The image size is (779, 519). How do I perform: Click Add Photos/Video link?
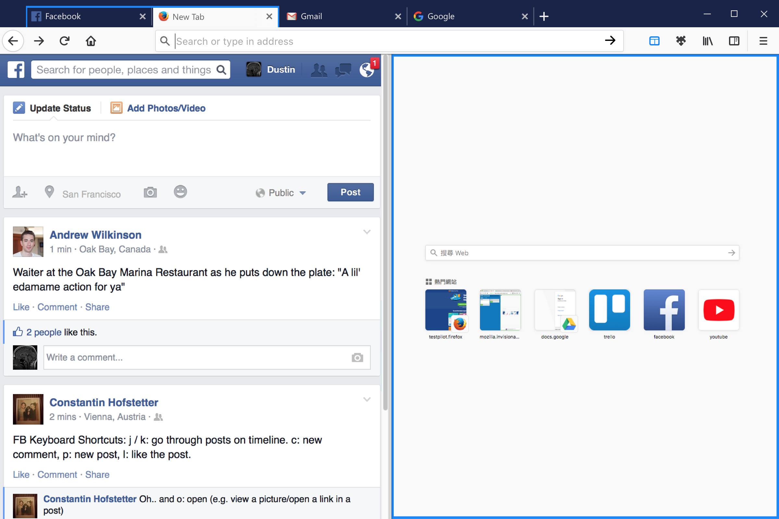pos(166,108)
